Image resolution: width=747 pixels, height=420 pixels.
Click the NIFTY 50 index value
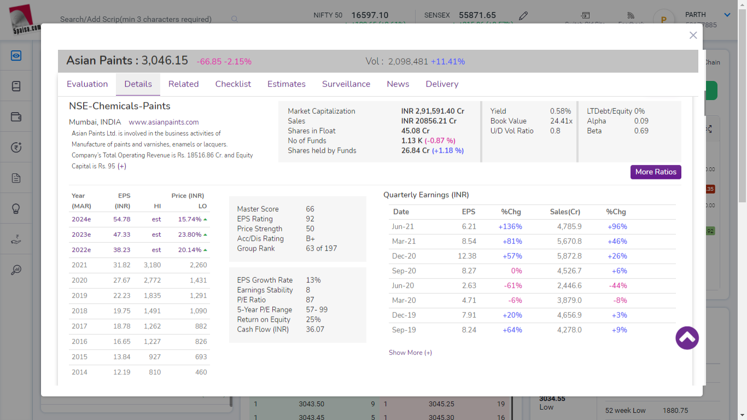[370, 15]
